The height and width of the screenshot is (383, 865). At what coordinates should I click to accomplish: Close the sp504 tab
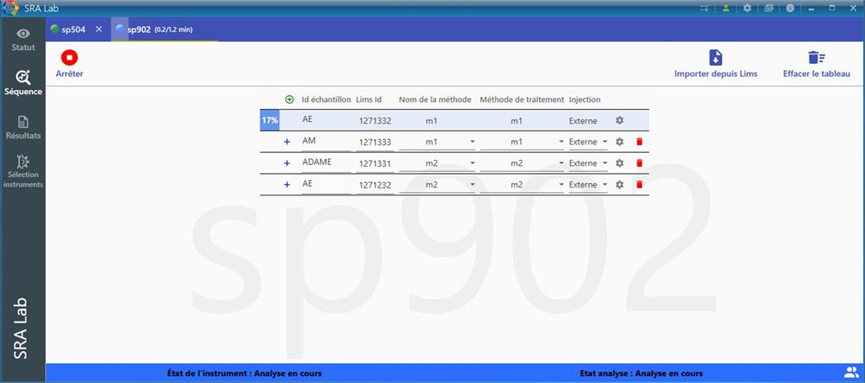pos(99,29)
